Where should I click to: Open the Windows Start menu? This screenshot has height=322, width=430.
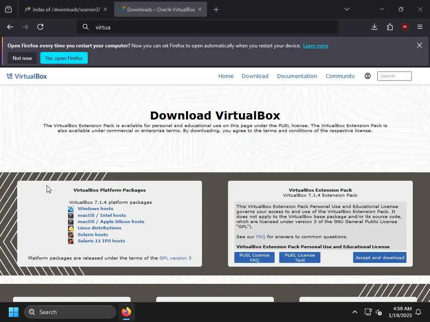(13, 312)
